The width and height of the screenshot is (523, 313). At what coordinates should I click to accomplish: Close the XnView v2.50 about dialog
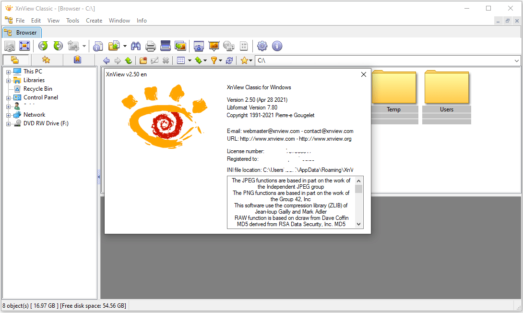364,74
